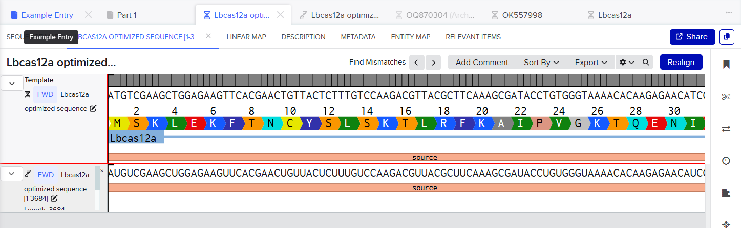This screenshot has width=741, height=228.
Task: Switch to the Example Entry tab
Action: point(41,15)
